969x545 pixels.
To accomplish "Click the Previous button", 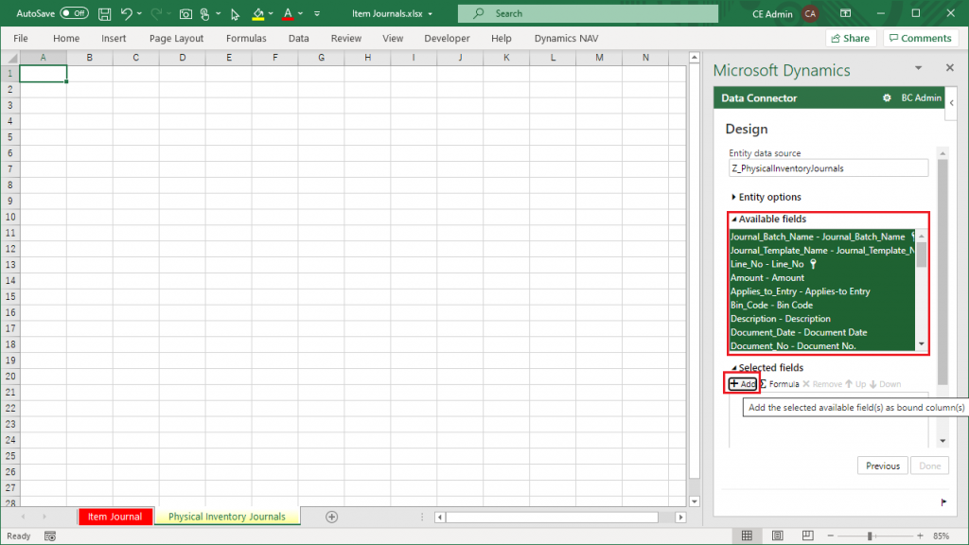I will click(883, 466).
